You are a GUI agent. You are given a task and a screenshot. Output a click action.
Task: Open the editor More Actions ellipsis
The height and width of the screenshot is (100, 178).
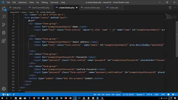coord(175,7)
